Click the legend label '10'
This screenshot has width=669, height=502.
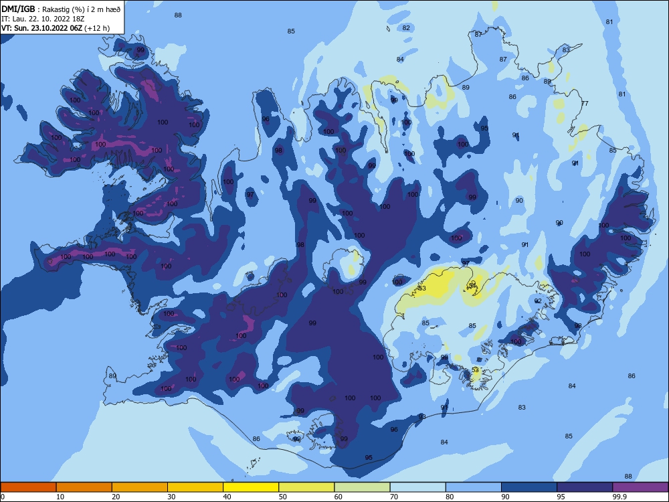coord(60,497)
